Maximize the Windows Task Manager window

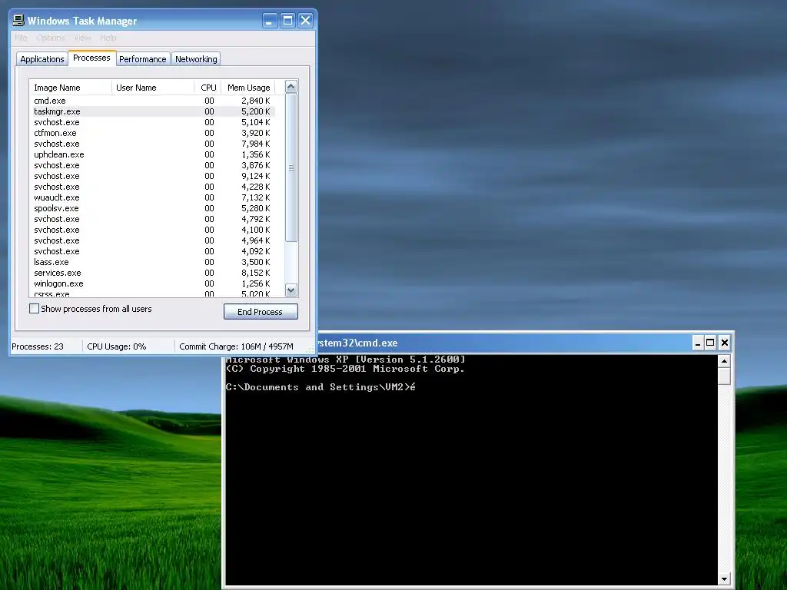coord(287,21)
